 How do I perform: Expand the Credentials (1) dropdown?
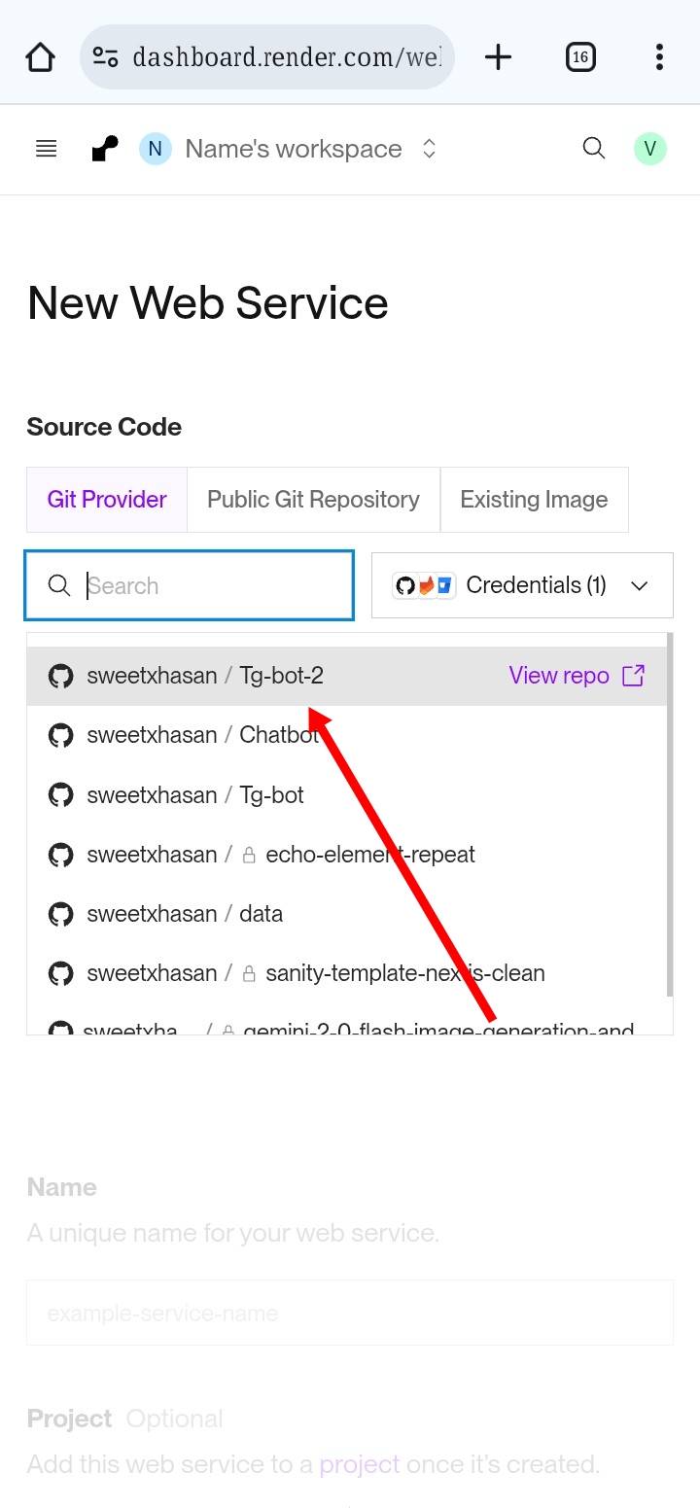point(522,585)
